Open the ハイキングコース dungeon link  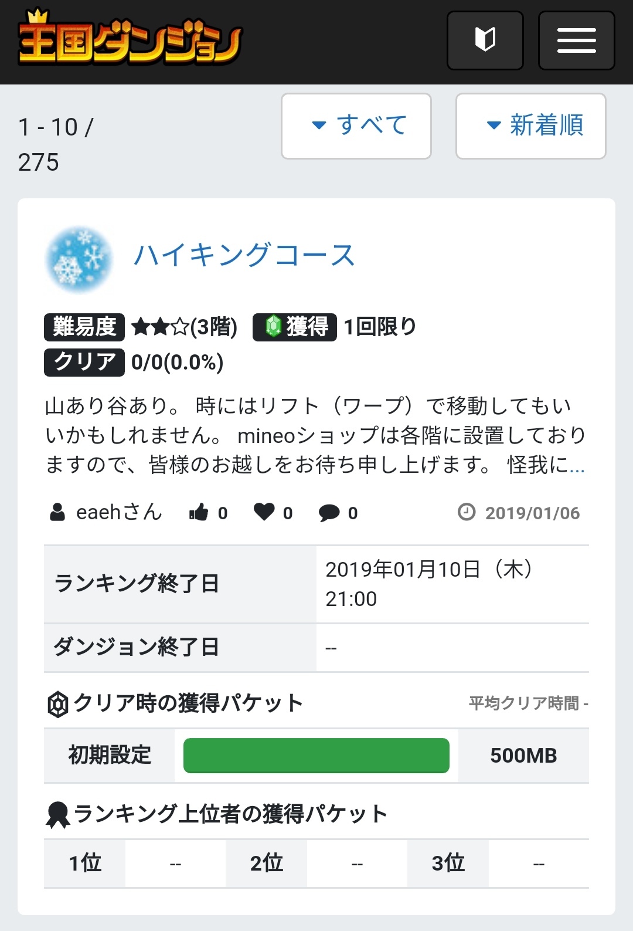pos(244,256)
